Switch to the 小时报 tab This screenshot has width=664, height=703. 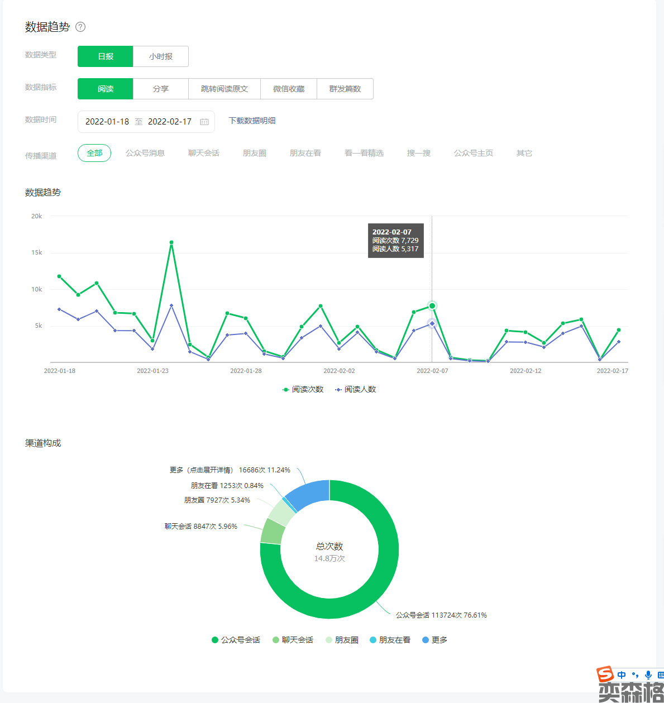point(161,56)
